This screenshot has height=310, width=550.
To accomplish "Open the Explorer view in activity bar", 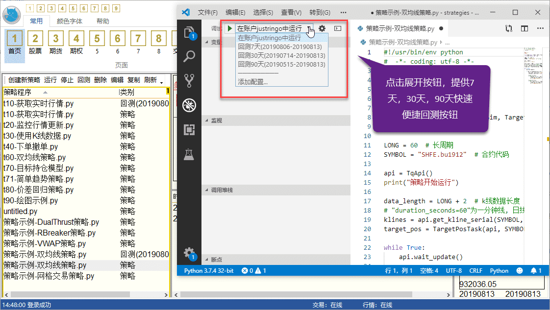I will [189, 33].
